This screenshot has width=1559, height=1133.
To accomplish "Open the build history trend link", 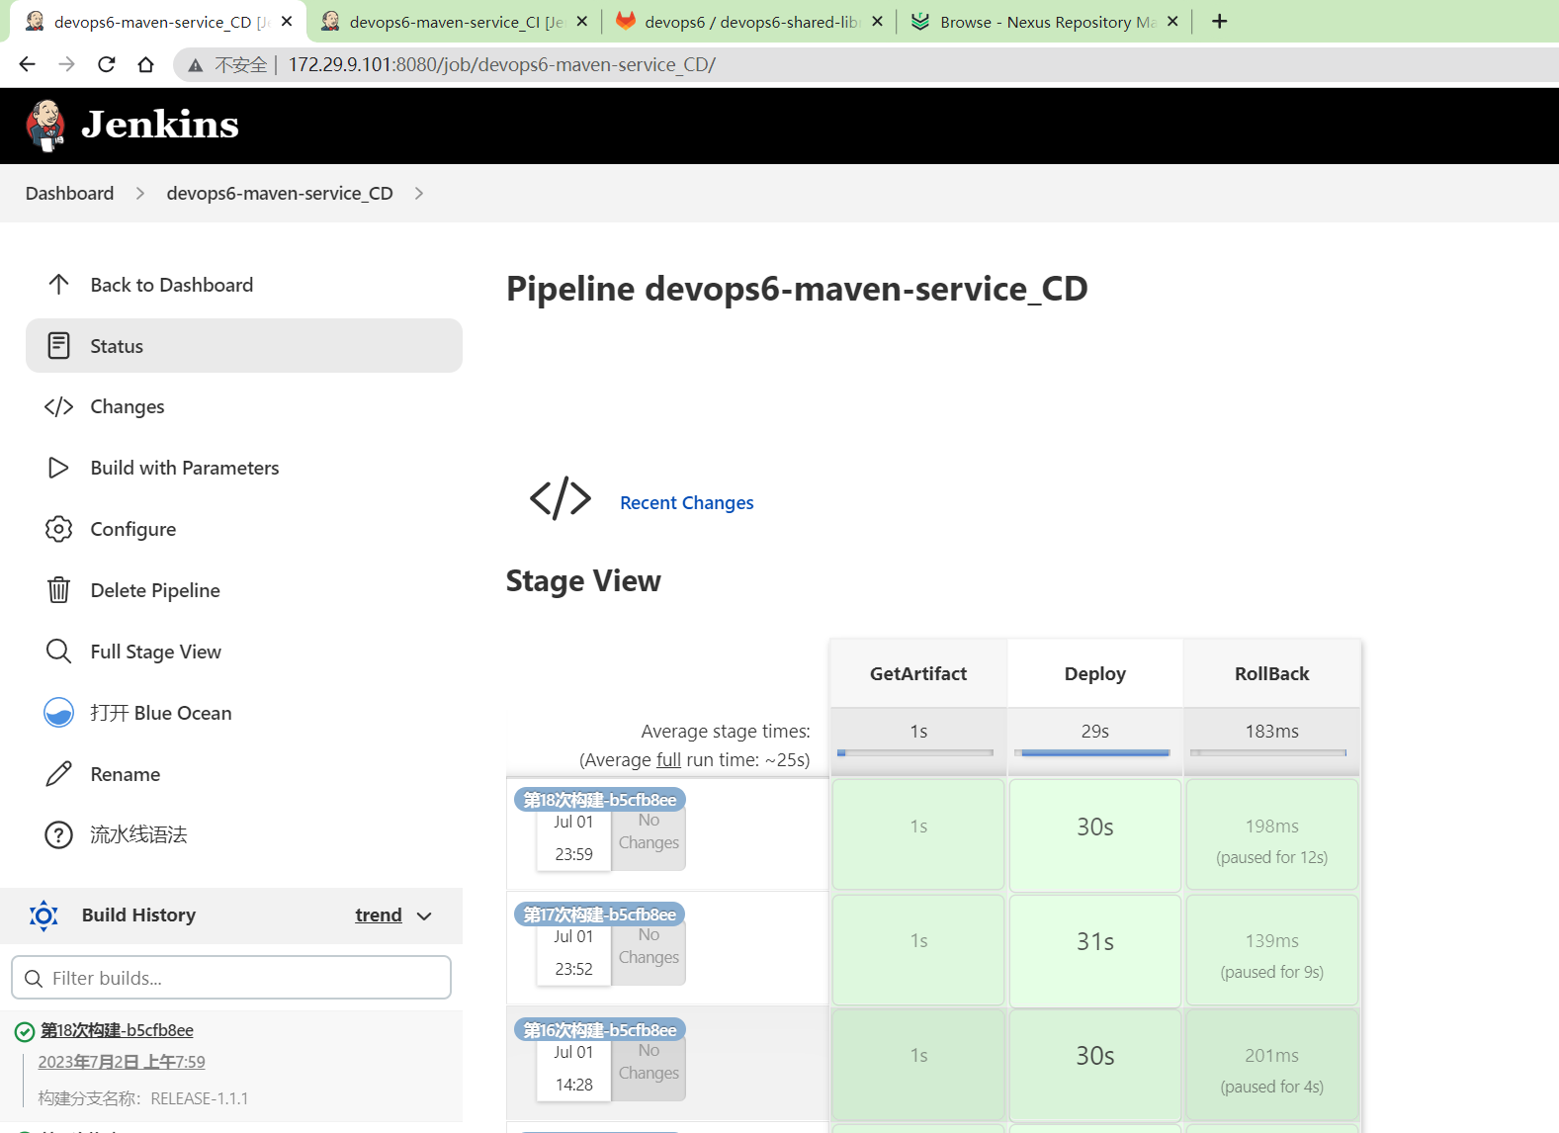I will [379, 915].
